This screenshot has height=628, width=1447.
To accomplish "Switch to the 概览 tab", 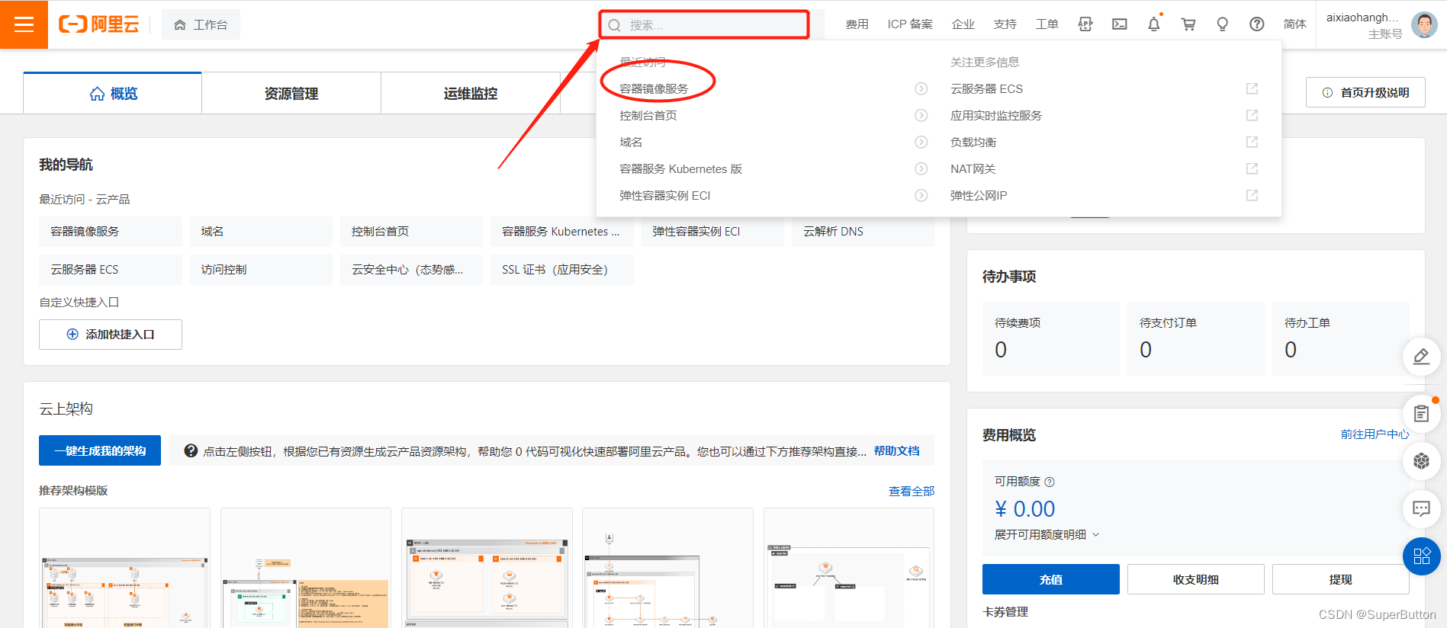I will [113, 94].
